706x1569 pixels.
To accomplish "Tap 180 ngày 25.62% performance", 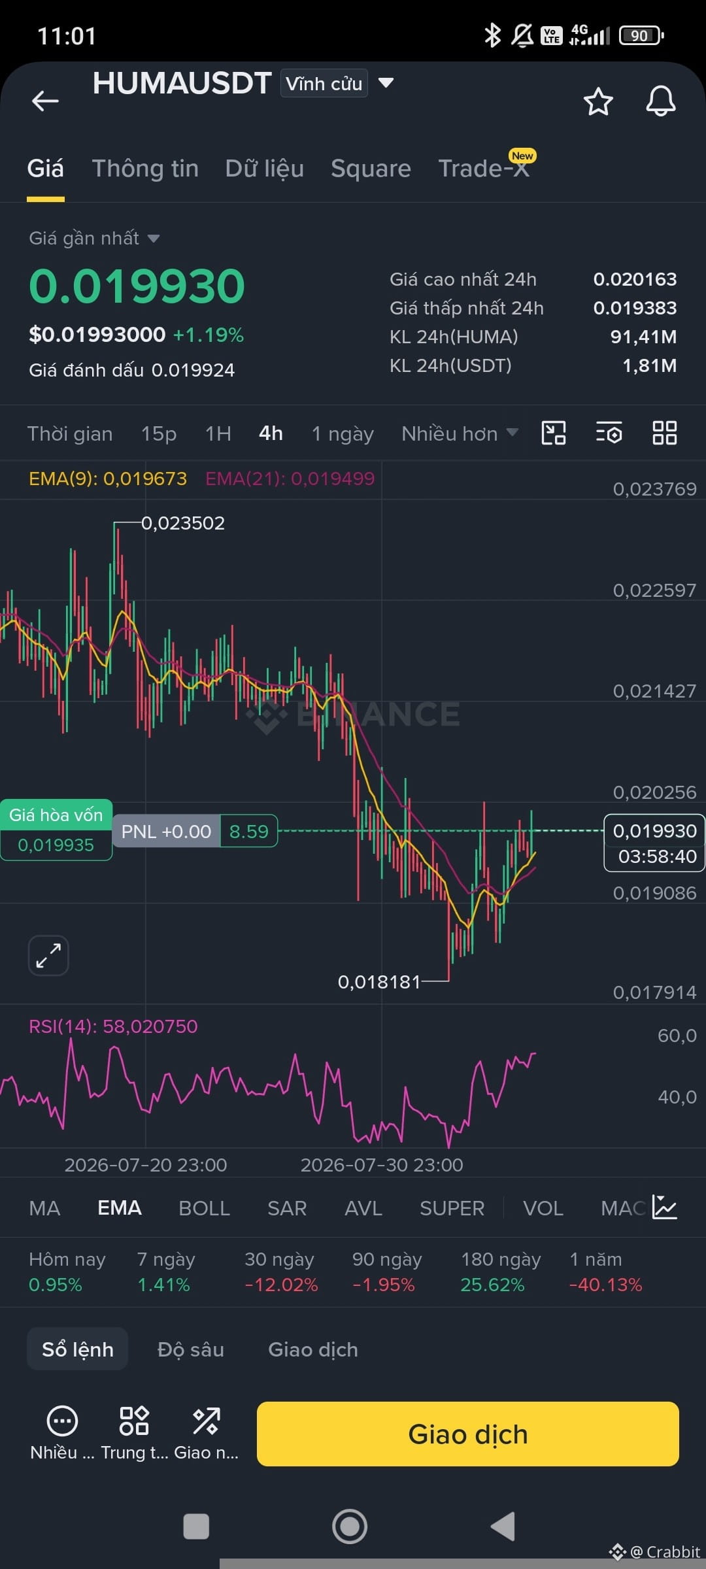I will (501, 1272).
